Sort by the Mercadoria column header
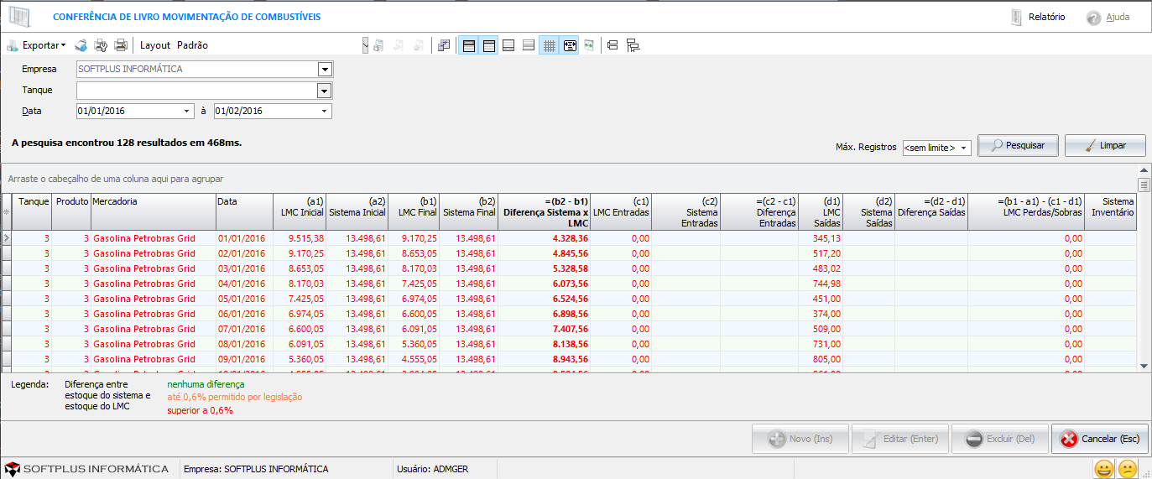This screenshot has height=479, width=1152. coord(153,212)
